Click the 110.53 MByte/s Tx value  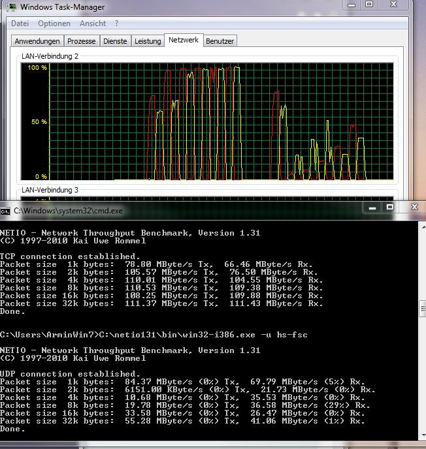coord(171,288)
